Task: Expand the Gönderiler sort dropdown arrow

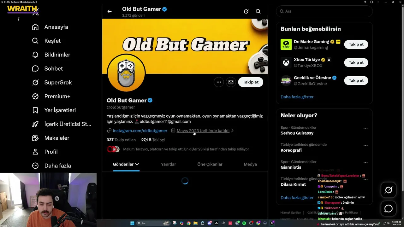Action: click(137, 164)
